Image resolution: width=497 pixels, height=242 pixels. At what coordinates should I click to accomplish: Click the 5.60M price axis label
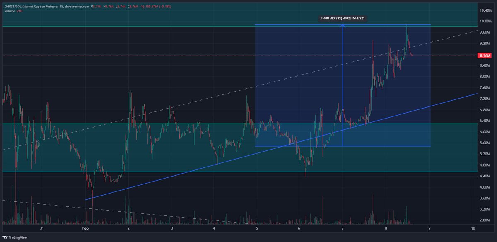tap(485, 143)
